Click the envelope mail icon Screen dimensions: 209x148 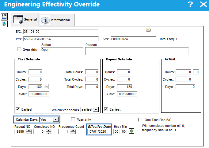[x=148, y=30]
